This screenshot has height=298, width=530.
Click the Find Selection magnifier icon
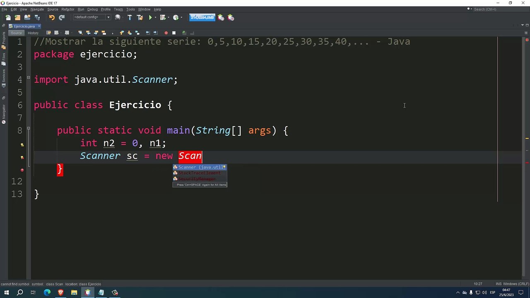point(80,33)
